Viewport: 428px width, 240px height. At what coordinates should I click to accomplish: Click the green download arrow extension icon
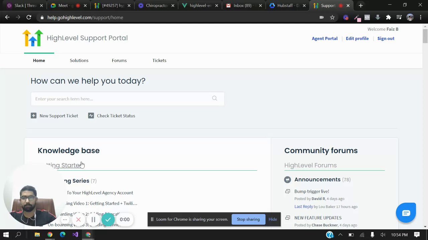(x=378, y=17)
